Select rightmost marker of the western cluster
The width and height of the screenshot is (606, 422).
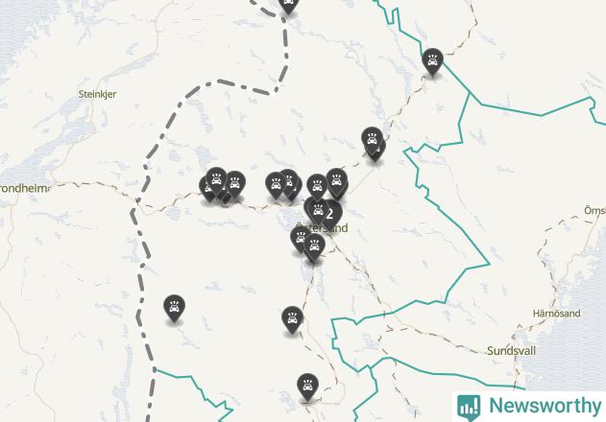(235, 184)
